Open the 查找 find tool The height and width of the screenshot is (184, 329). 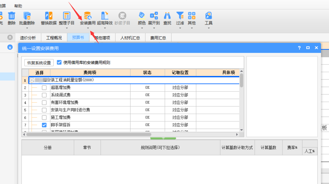tap(167, 16)
